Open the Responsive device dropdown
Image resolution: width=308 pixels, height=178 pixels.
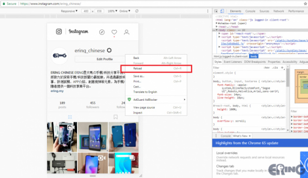69,11
